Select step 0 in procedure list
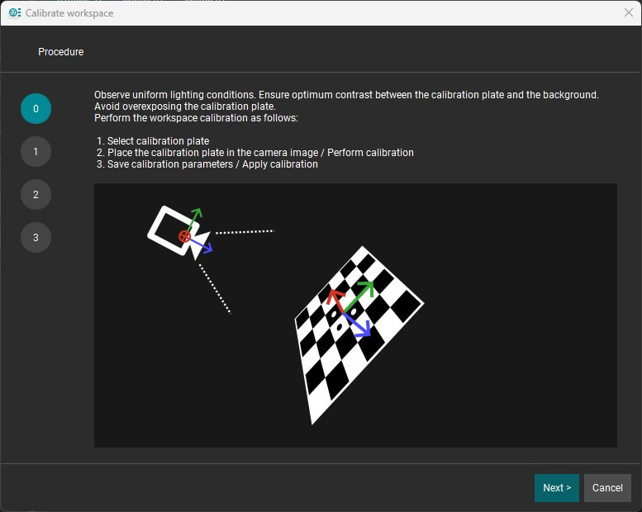Image resolution: width=642 pixels, height=512 pixels. 36,108
